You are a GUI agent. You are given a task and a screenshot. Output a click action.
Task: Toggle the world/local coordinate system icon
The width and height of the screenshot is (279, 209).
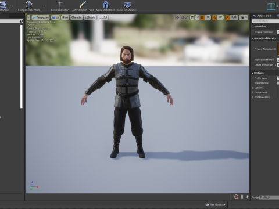coord(192,17)
